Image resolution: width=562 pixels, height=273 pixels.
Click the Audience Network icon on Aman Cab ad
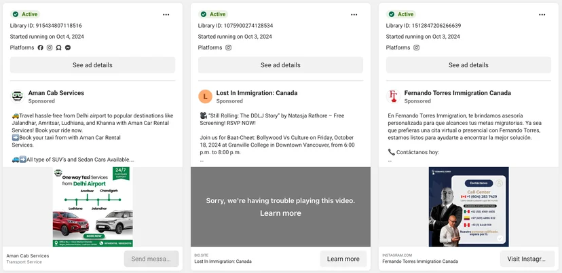point(59,48)
